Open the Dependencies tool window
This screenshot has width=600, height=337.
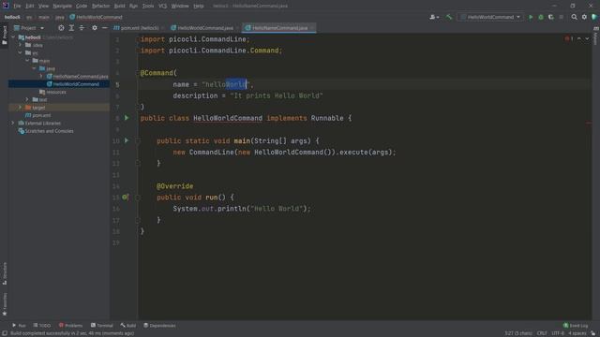[159, 326]
